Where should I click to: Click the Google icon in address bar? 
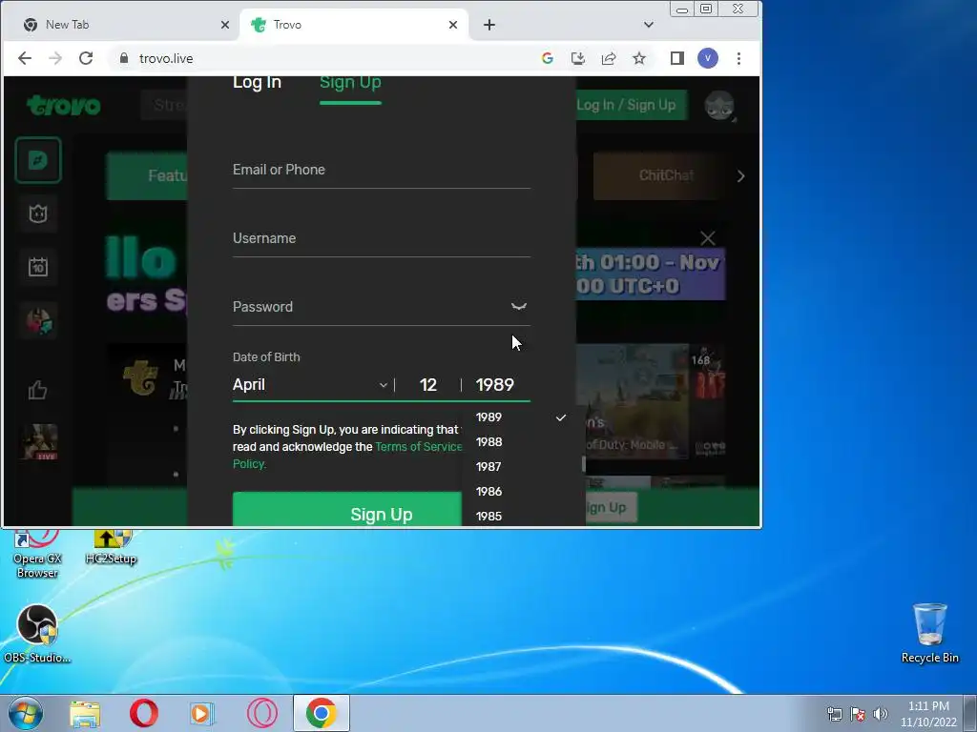[x=548, y=58]
